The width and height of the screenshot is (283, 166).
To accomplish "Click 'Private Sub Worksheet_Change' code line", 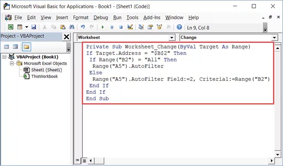I will [168, 47].
